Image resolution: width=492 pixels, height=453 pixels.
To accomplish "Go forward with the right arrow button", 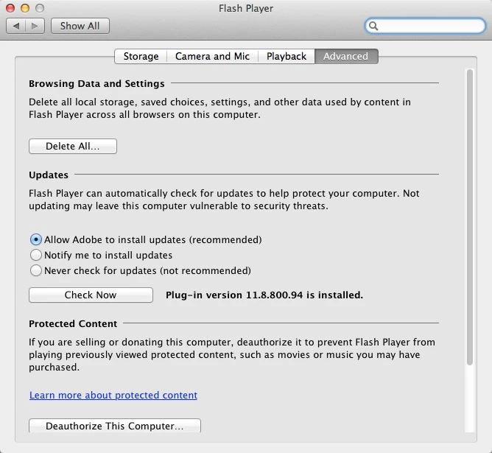I will (35, 26).
